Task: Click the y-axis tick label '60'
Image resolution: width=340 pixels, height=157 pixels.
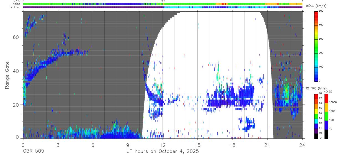Action: (16, 37)
